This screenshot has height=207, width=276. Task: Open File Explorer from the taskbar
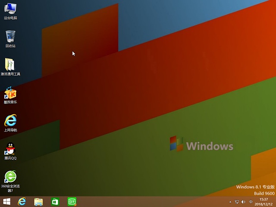point(38,201)
